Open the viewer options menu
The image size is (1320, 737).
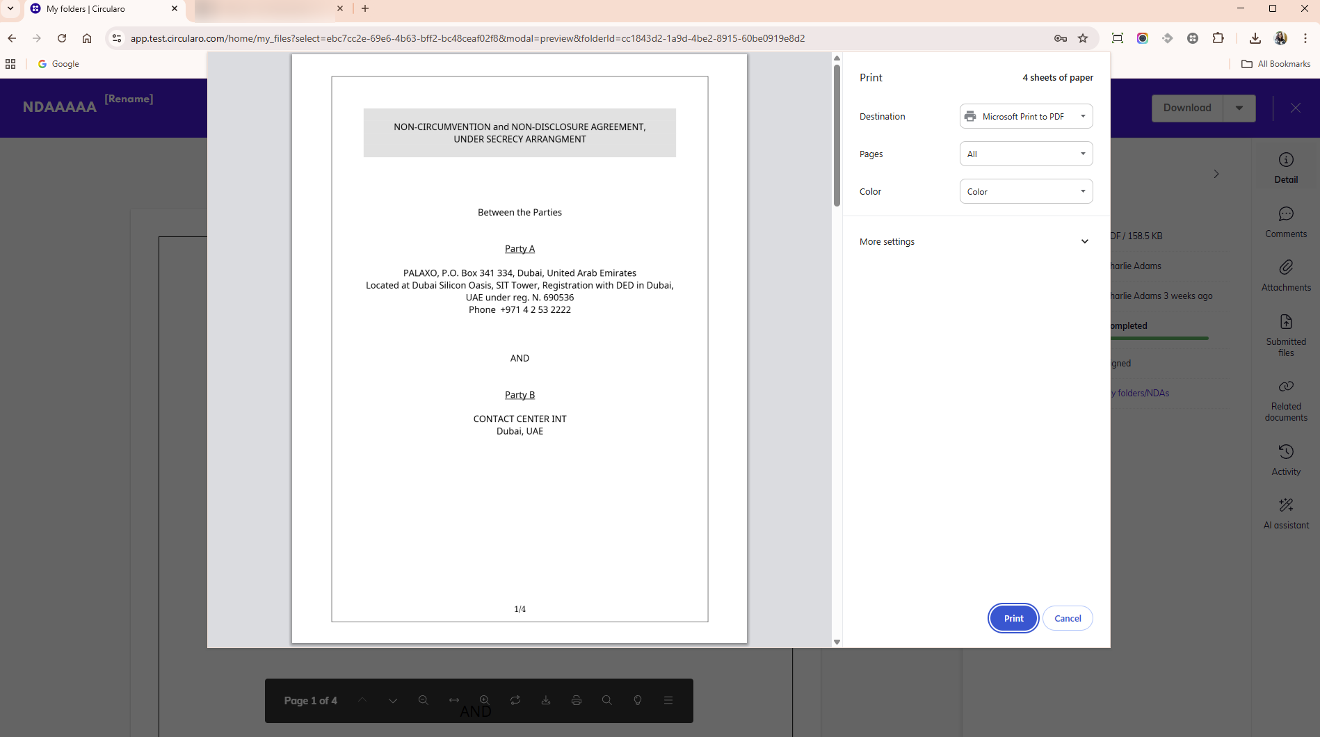click(668, 700)
